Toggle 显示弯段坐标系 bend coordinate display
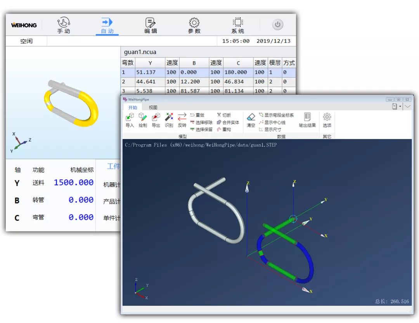This screenshot has height=323, width=419. coord(276,115)
